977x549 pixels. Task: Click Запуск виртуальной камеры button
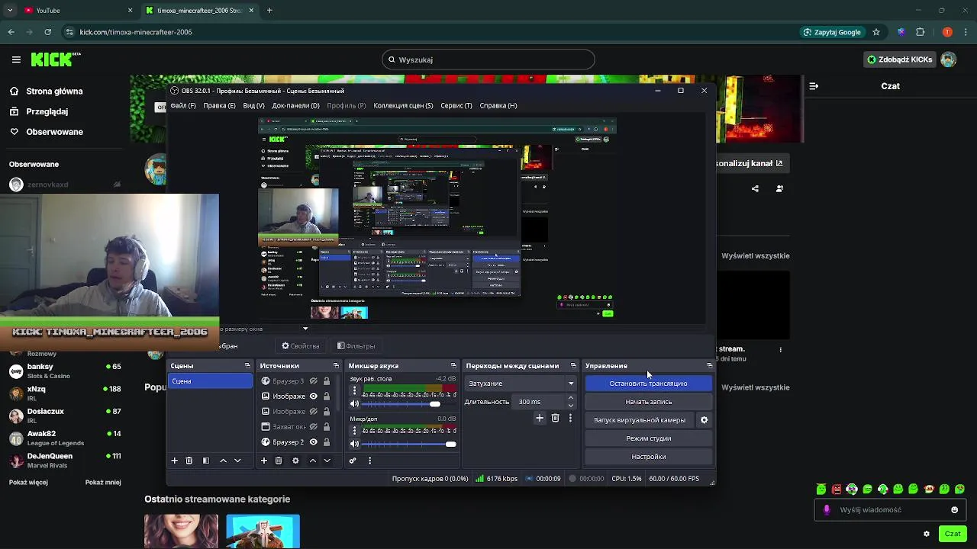640,420
